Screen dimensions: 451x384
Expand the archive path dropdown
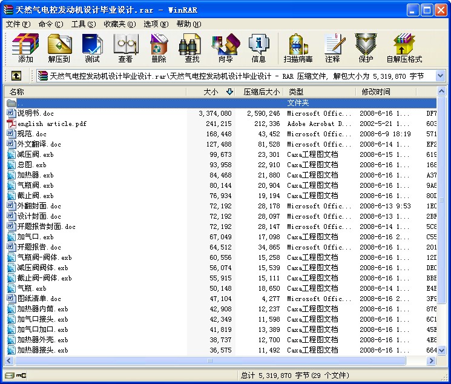coord(440,76)
